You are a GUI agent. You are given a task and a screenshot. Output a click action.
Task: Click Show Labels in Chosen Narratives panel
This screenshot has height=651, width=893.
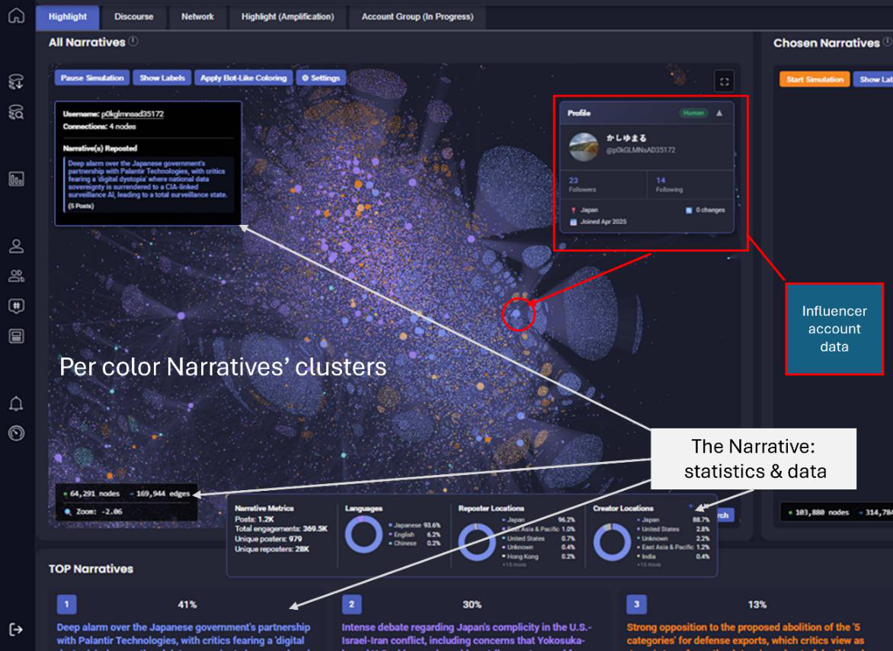874,79
